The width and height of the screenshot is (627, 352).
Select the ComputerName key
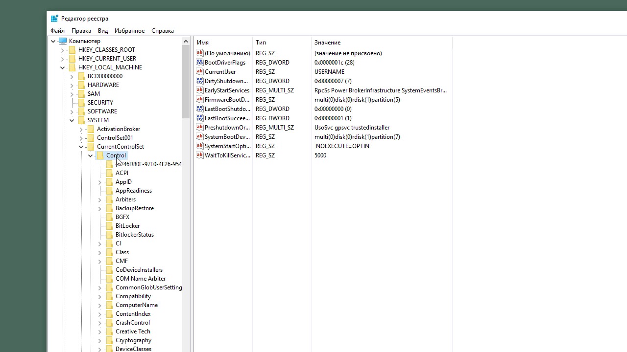click(137, 305)
